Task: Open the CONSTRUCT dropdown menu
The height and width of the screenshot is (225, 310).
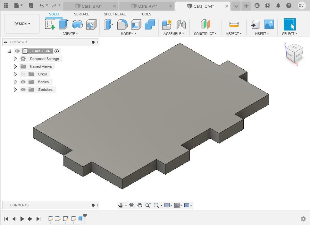Action: click(x=205, y=34)
